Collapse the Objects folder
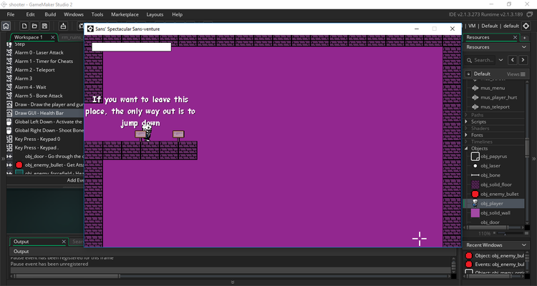Screen dimensions: 537x286 [466, 149]
